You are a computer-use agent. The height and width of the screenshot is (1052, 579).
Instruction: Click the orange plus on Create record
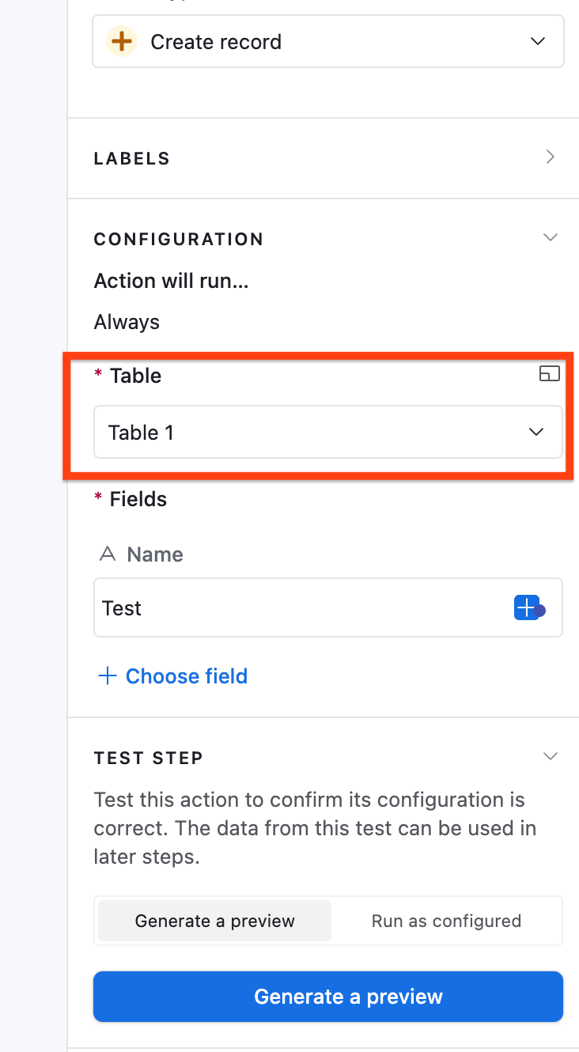click(x=121, y=41)
